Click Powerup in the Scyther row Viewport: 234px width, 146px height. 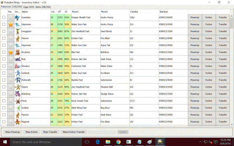click(195, 108)
